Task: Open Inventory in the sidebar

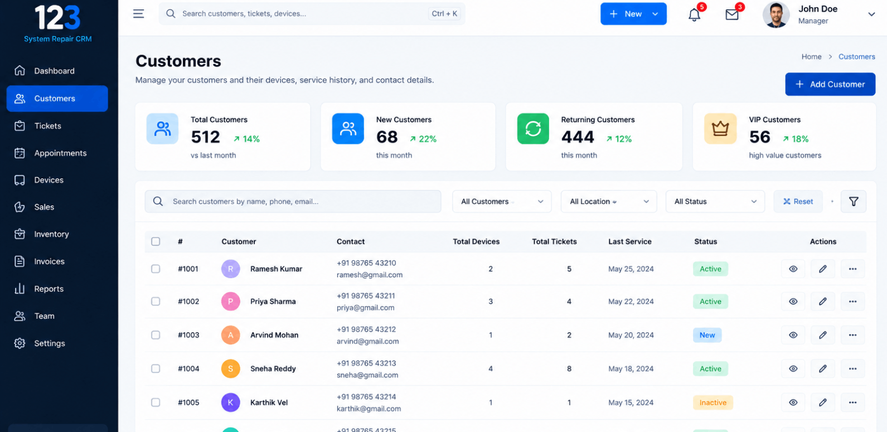Action: (57, 234)
